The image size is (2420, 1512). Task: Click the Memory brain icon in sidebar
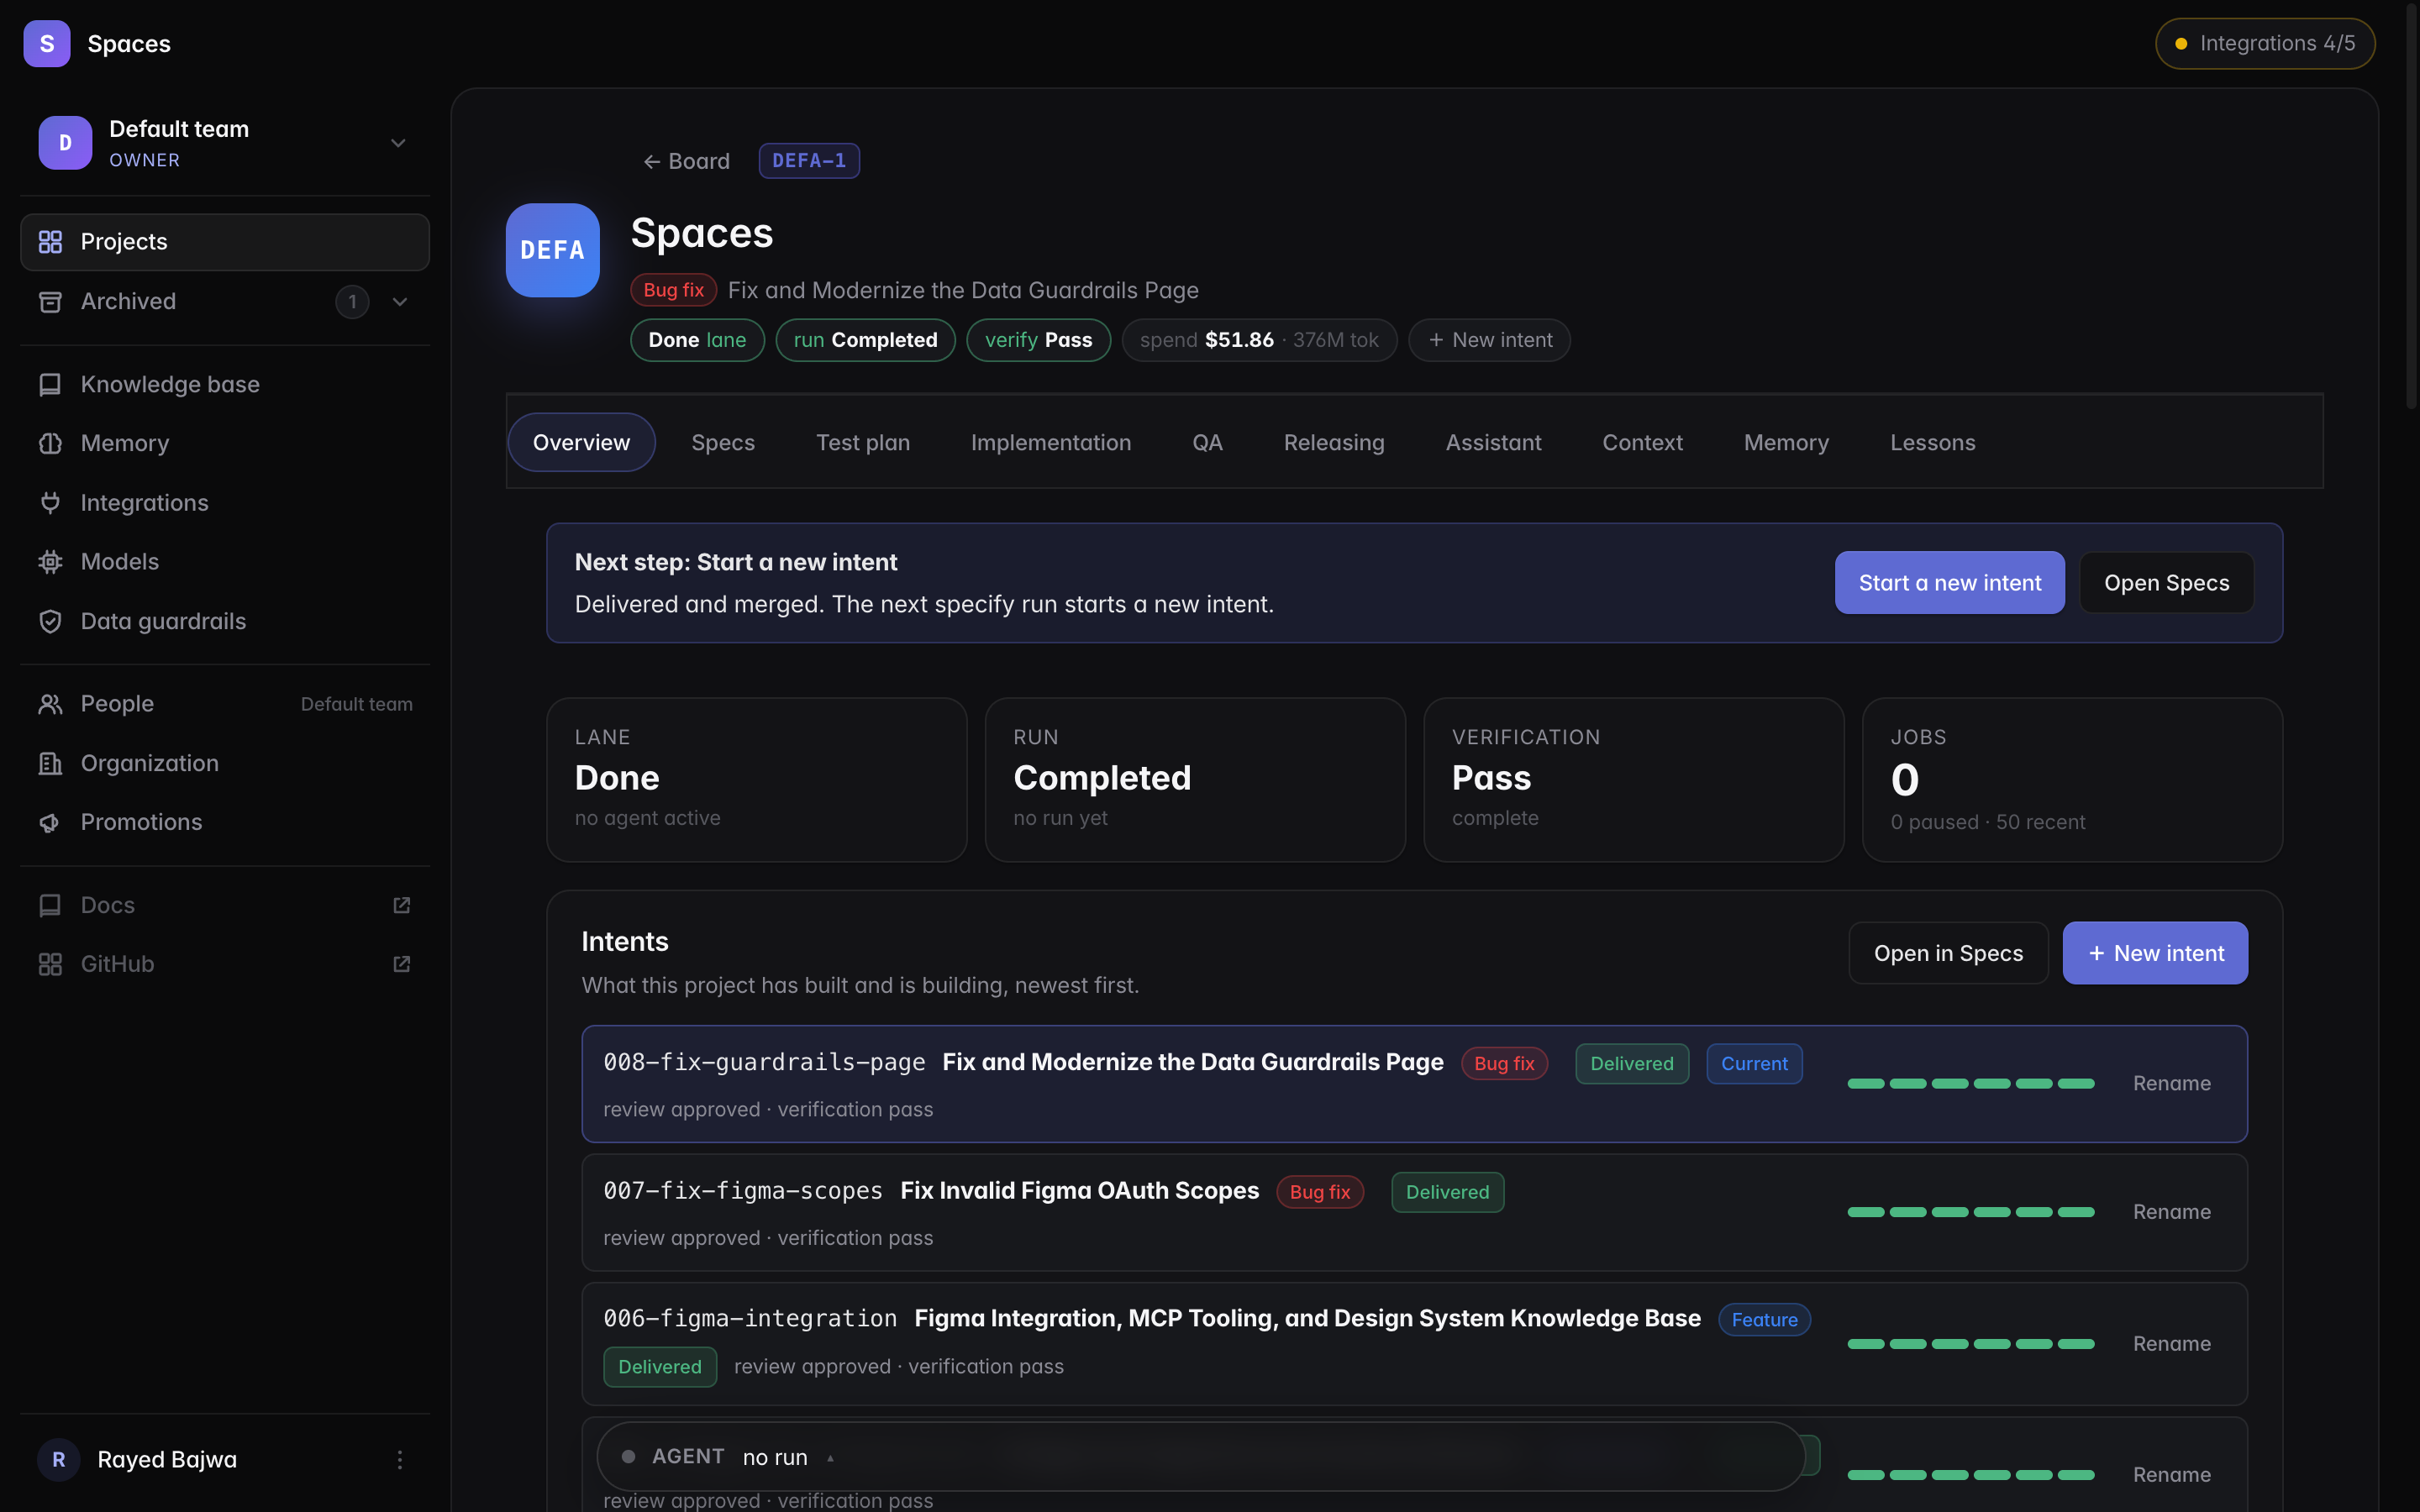point(50,443)
